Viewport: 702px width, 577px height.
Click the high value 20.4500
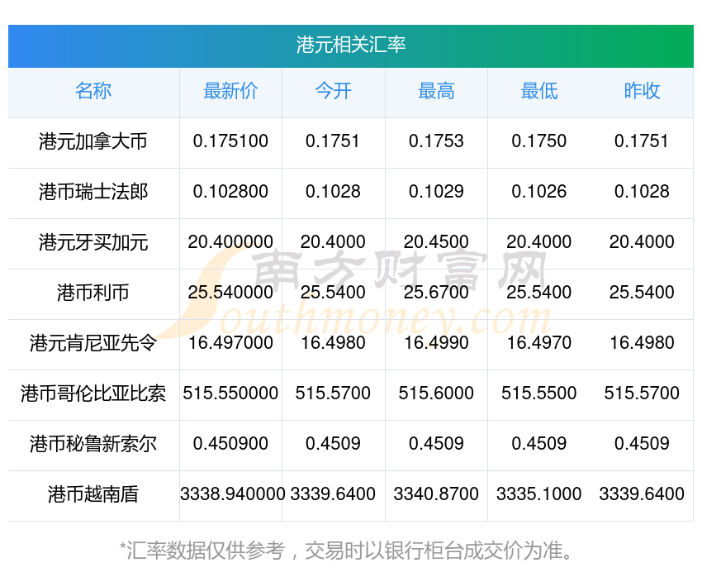click(x=436, y=242)
